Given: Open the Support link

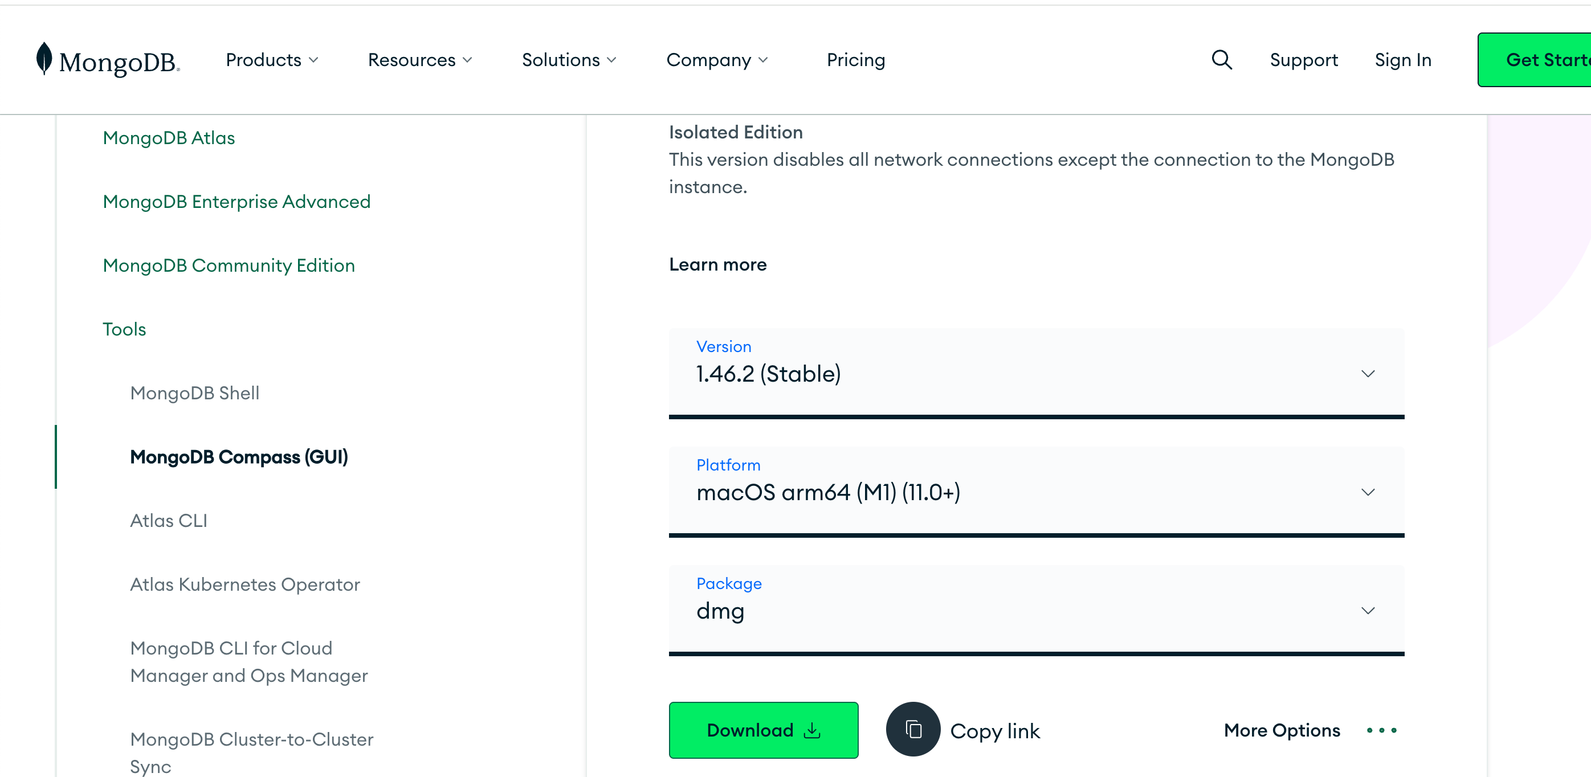Looking at the screenshot, I should coord(1303,60).
